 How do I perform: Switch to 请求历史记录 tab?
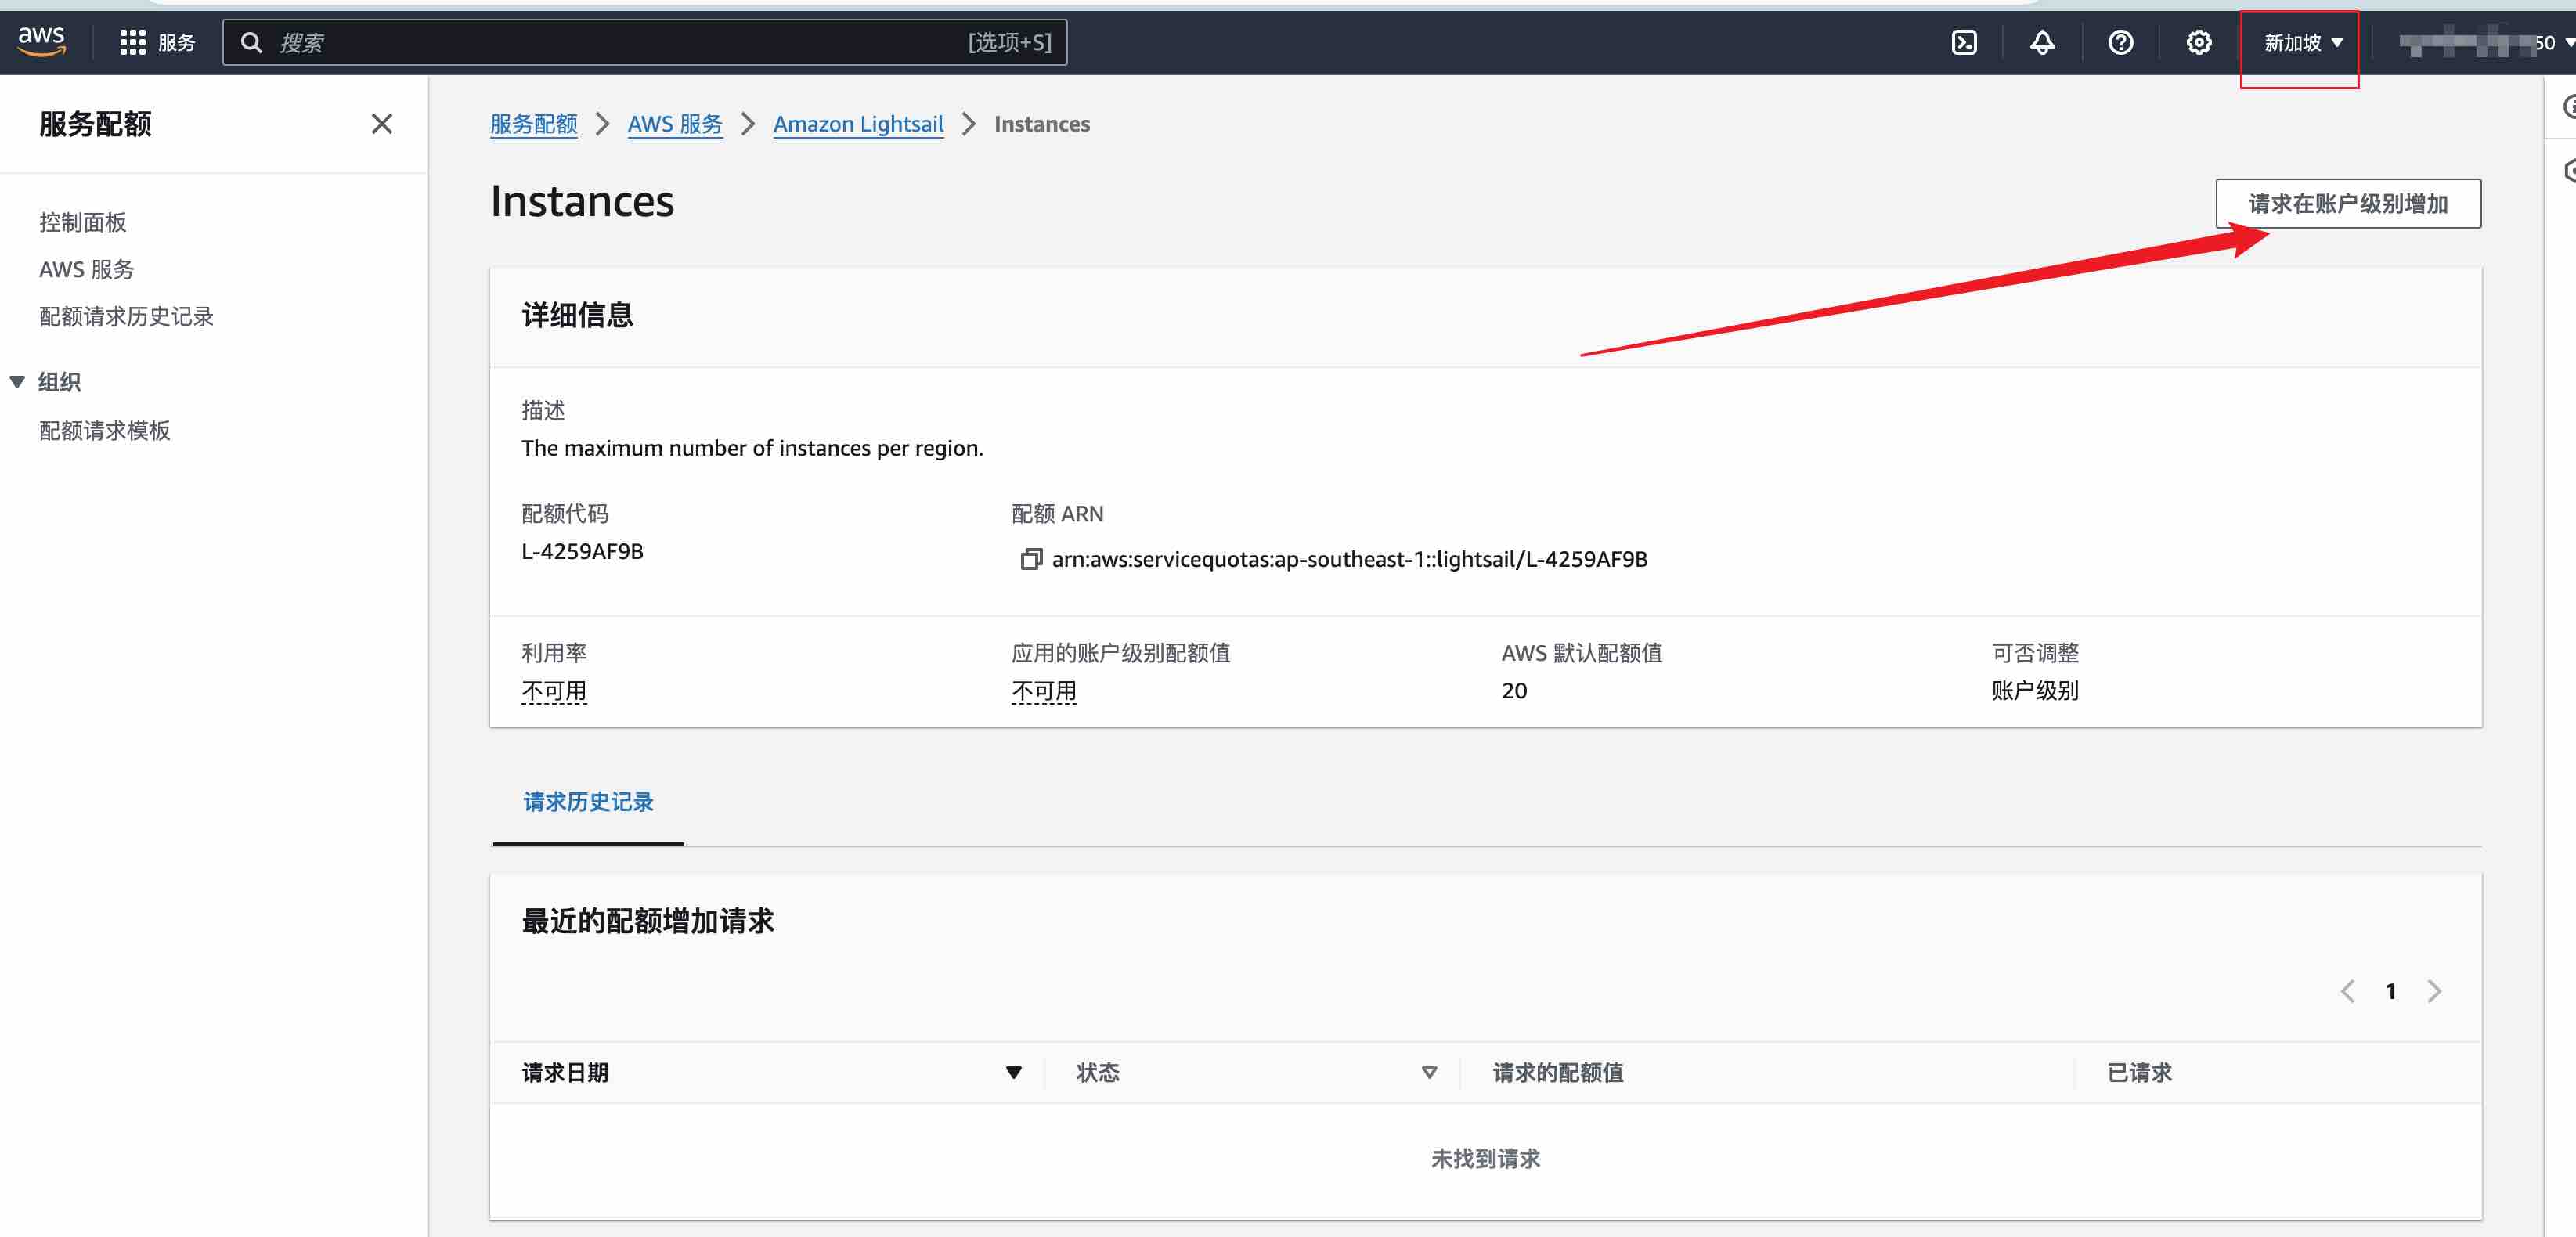pyautogui.click(x=588, y=802)
